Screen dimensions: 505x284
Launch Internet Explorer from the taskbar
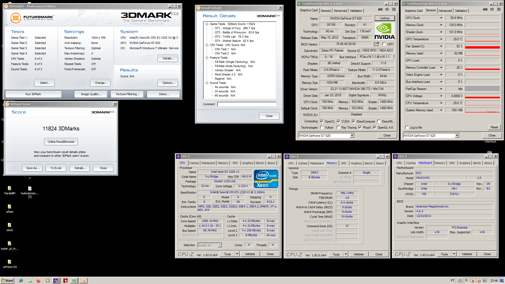click(21, 281)
